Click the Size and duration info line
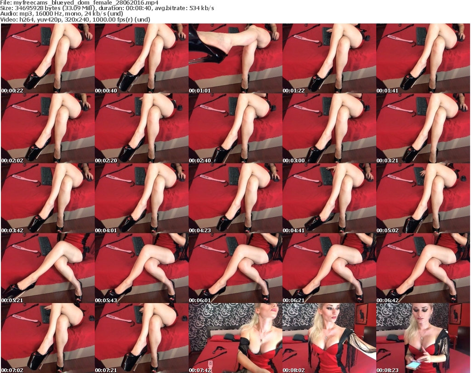 pyautogui.click(x=107, y=8)
